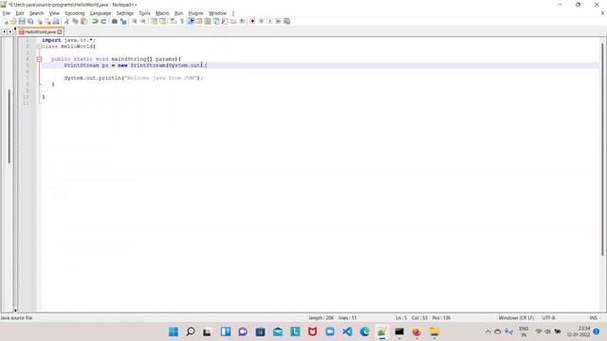The image size is (607, 341).
Task: Undo the last edit via the toolbar
Action: [x=95, y=21]
